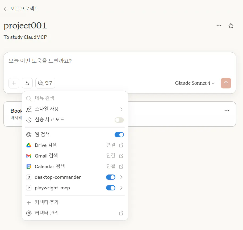Click the style quill icon beside 스타일 사용
Screen dimensions: 243x230
coord(29,109)
